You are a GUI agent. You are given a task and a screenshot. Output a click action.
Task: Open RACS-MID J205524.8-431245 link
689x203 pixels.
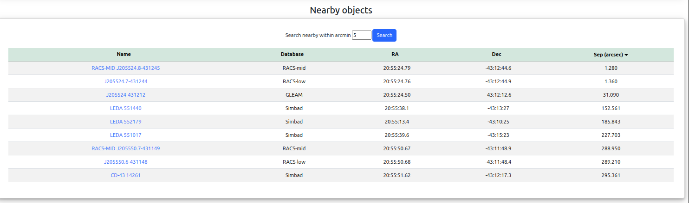tap(126, 68)
